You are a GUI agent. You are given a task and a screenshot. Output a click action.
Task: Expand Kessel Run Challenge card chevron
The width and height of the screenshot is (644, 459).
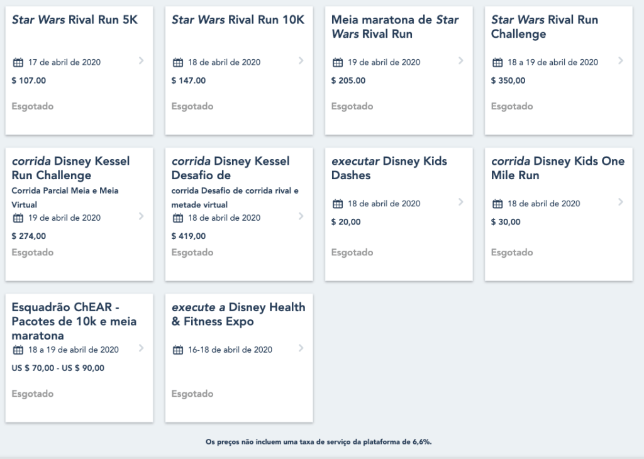(142, 216)
